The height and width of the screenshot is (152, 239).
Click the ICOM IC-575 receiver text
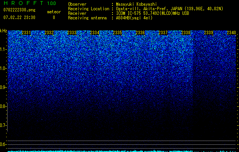pyautogui.click(x=152, y=13)
